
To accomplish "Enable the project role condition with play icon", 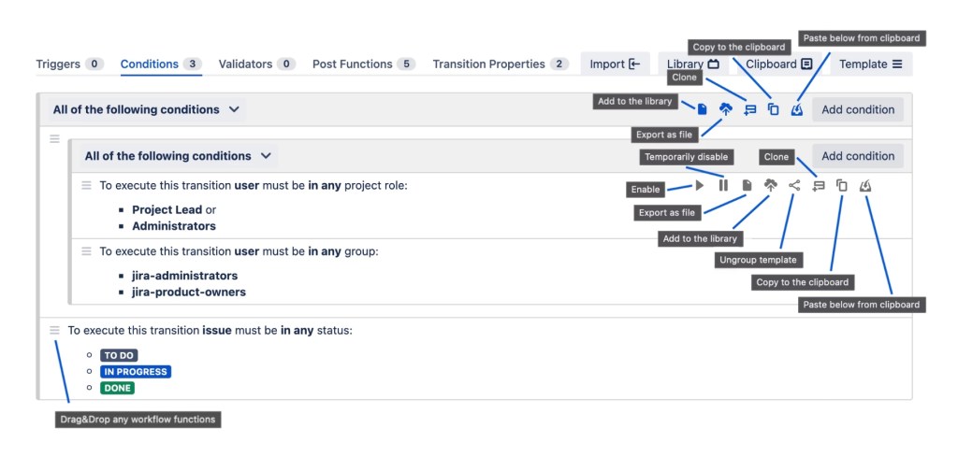I will (700, 185).
